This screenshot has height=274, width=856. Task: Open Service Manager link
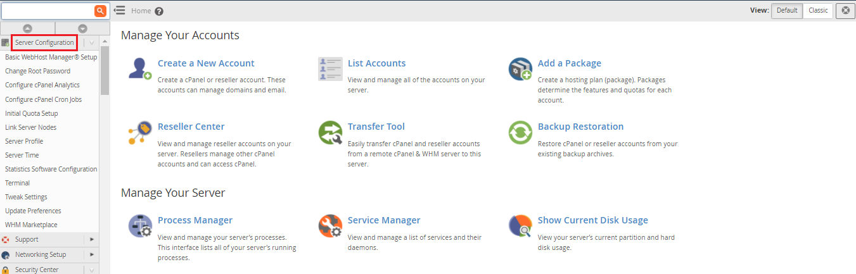tap(384, 220)
